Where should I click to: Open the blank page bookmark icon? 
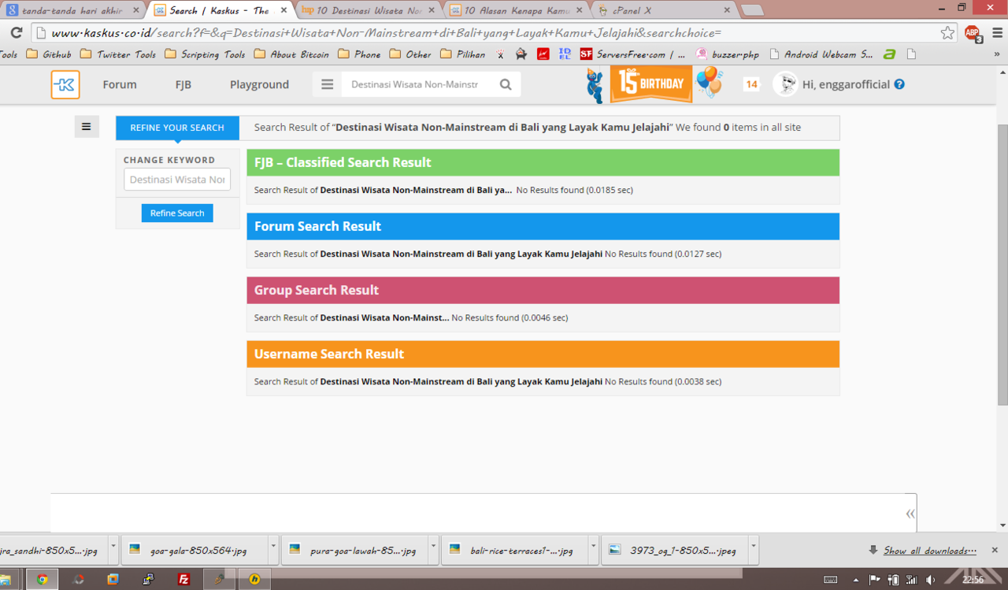(x=911, y=54)
